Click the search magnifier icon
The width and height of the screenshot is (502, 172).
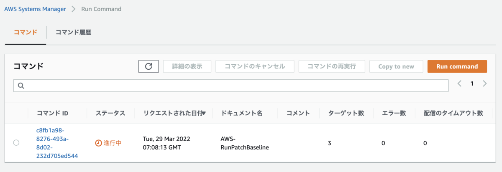tap(21, 86)
